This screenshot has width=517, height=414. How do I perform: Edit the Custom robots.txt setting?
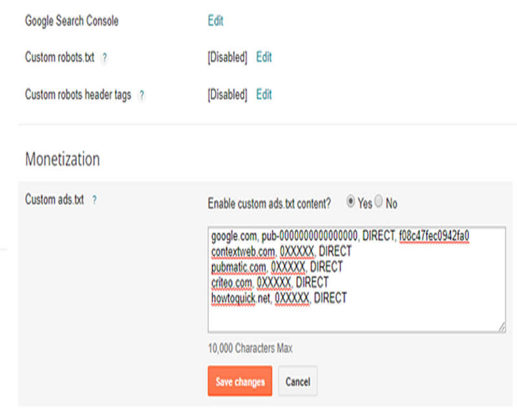click(x=264, y=57)
